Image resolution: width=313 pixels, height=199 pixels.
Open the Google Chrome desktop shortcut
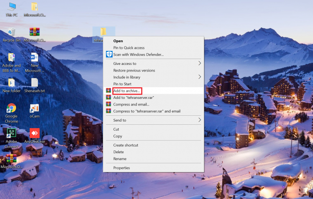11,108
